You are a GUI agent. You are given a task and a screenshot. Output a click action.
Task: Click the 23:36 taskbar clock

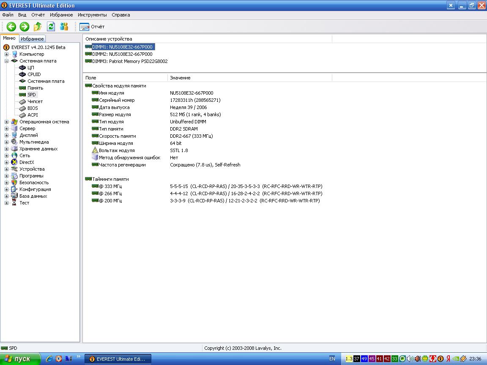(x=475, y=359)
